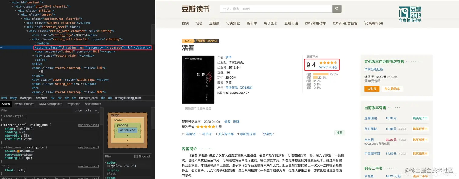This screenshot has width=459, height=179.
Task: Click the 写笔记 pencil note link
Action: 189,134
